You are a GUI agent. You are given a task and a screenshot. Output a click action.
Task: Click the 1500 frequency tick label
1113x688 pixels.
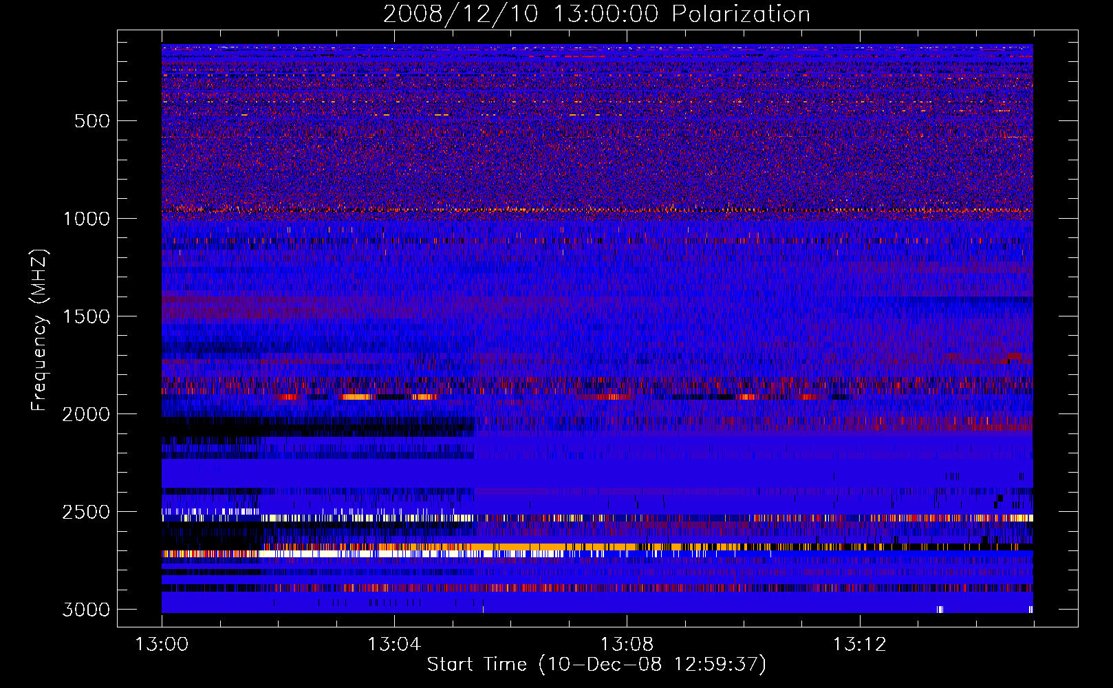[x=86, y=316]
